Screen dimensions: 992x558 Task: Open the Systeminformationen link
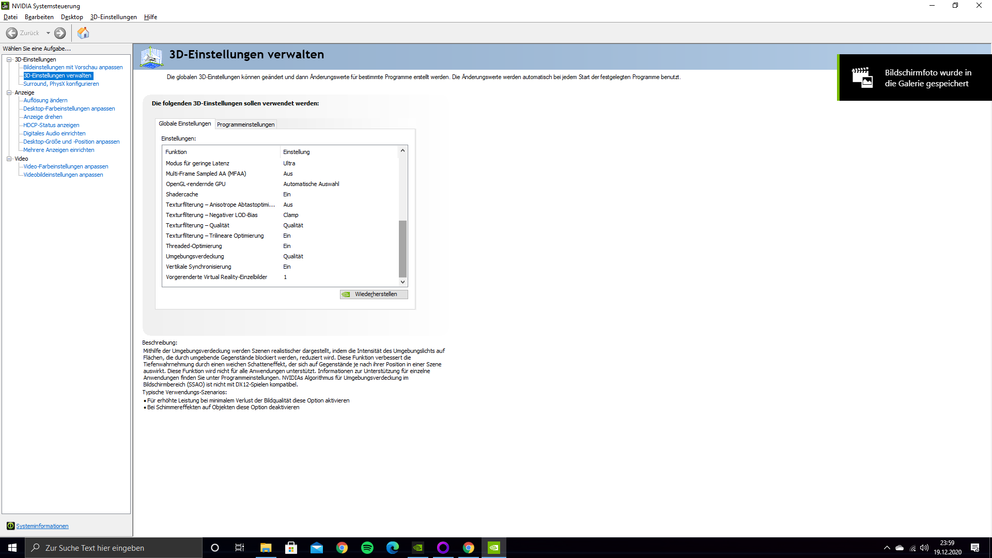pos(42,526)
